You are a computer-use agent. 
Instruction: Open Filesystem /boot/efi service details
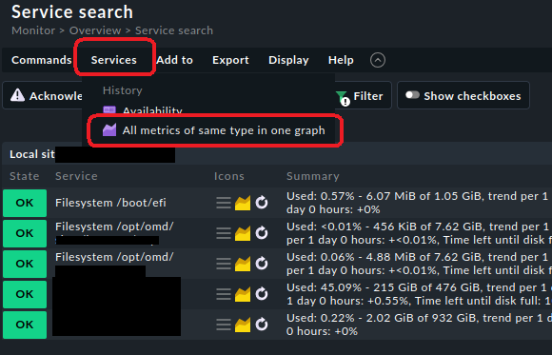[x=110, y=203]
